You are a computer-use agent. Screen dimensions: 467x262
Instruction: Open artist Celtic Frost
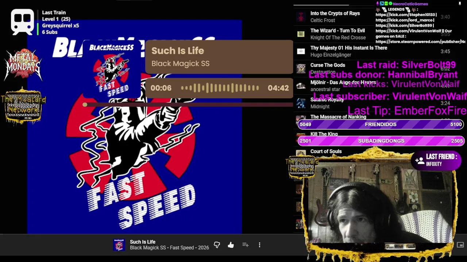tap(323, 20)
